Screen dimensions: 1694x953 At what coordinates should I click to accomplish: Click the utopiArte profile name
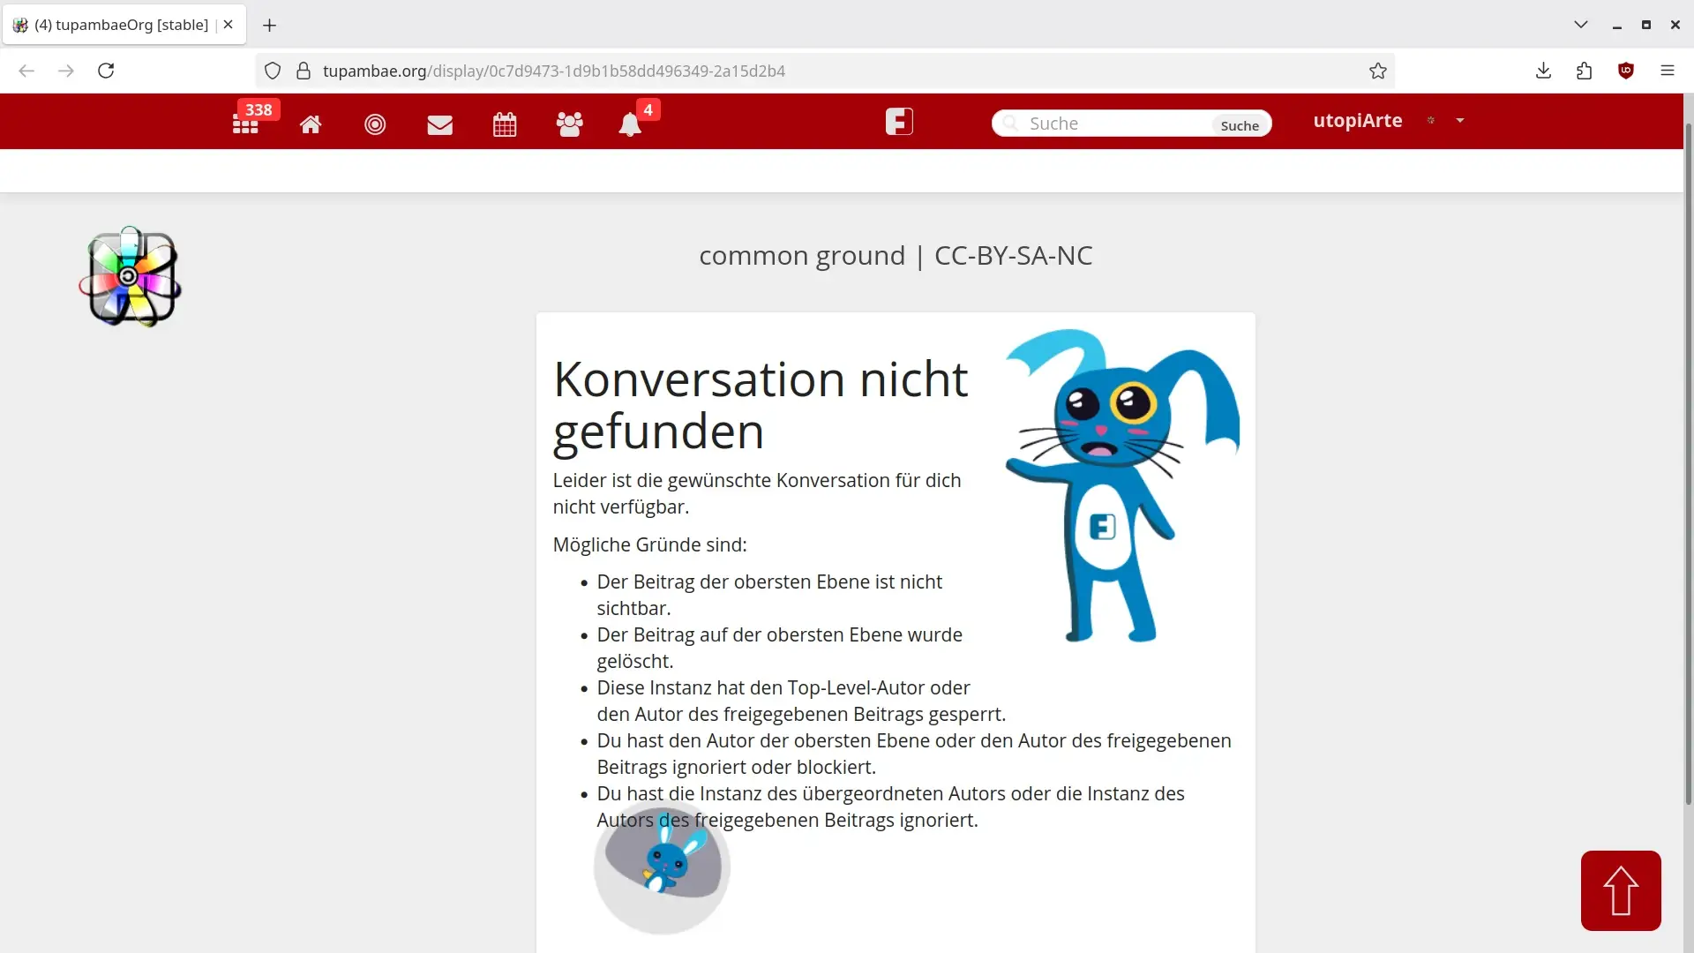pyautogui.click(x=1357, y=121)
